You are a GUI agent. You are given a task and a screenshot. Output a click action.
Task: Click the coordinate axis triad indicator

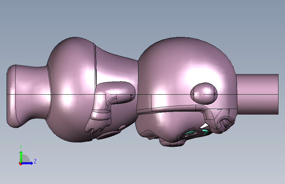(x=27, y=156)
